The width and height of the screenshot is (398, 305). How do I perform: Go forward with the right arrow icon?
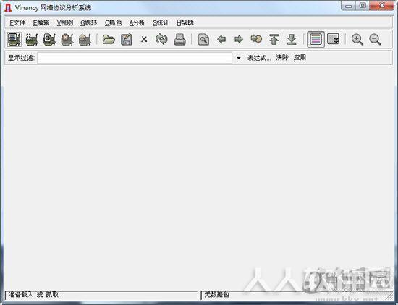tap(239, 39)
